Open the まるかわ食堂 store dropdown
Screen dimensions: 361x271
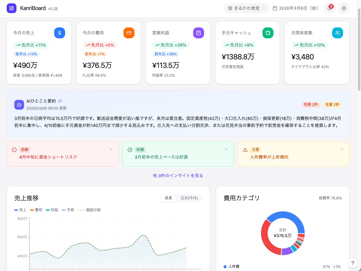click(246, 8)
